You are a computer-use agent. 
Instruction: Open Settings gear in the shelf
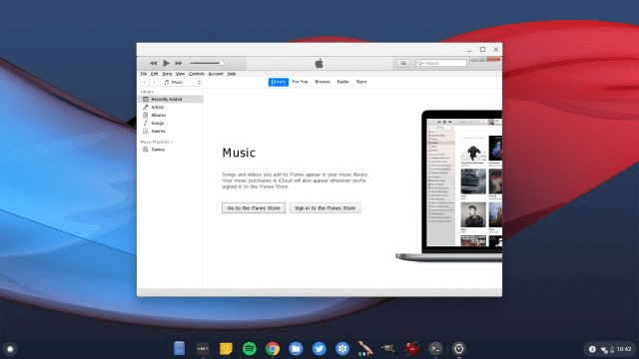[342, 348]
